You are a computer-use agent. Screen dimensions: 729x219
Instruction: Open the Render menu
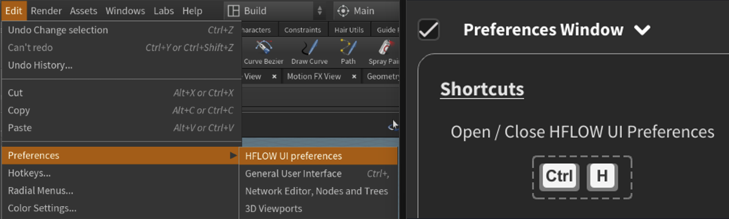[x=46, y=11]
